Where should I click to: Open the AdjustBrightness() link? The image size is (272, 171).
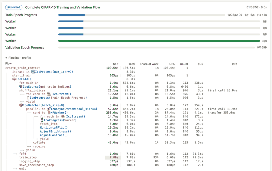(56, 132)
